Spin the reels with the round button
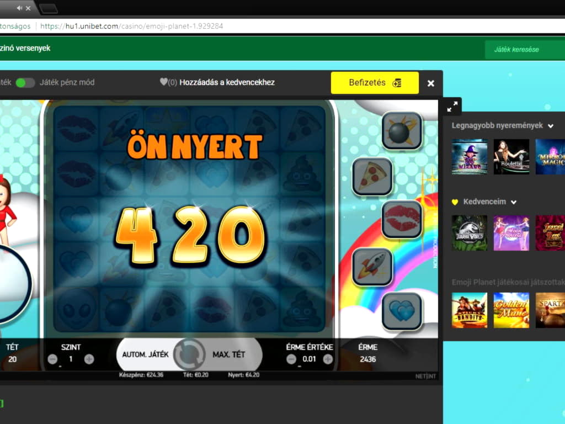 tap(190, 354)
